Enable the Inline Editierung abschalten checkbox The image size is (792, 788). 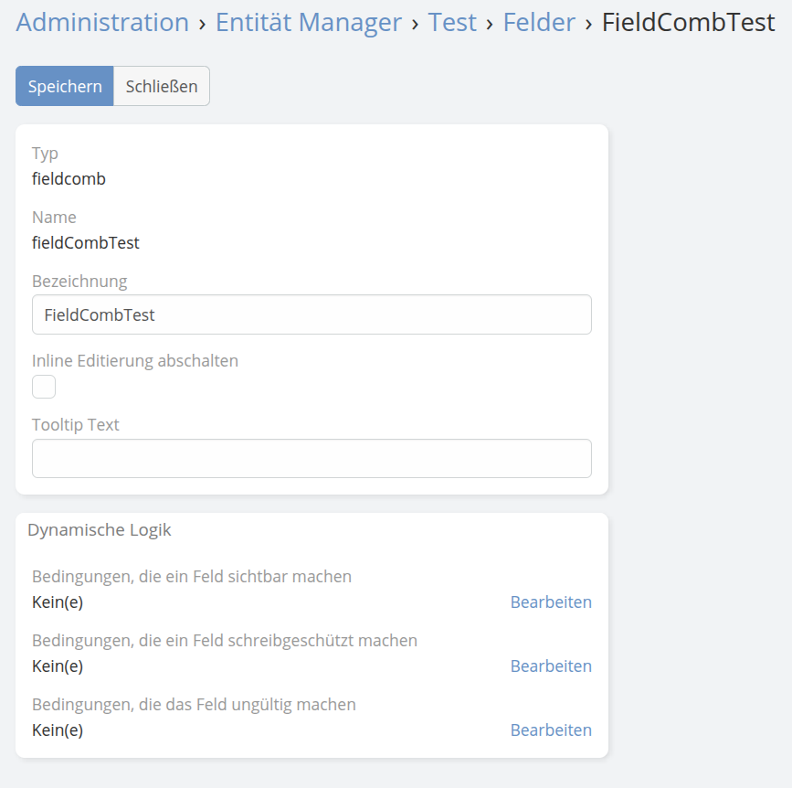pyautogui.click(x=44, y=387)
